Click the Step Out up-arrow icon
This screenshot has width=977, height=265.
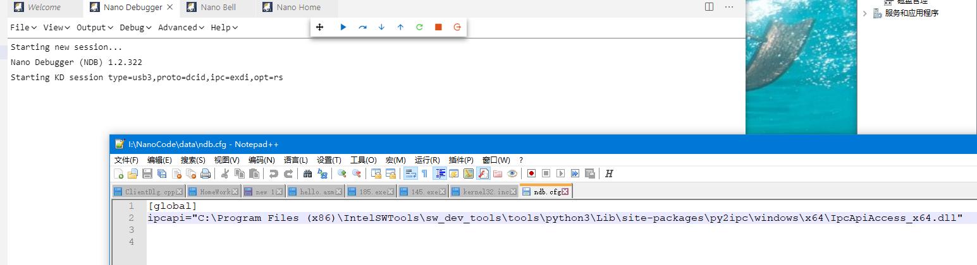coord(400,27)
